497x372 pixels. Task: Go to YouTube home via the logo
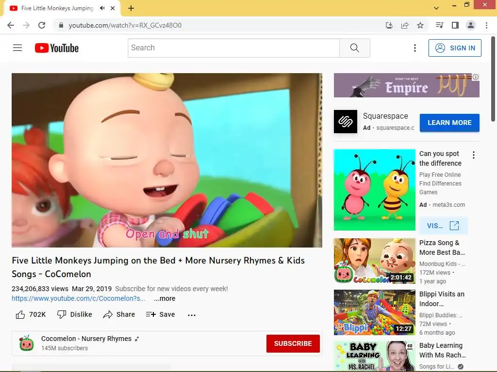click(57, 48)
